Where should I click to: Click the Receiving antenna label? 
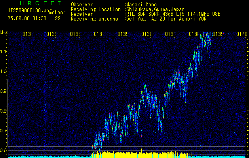[x=95, y=19]
